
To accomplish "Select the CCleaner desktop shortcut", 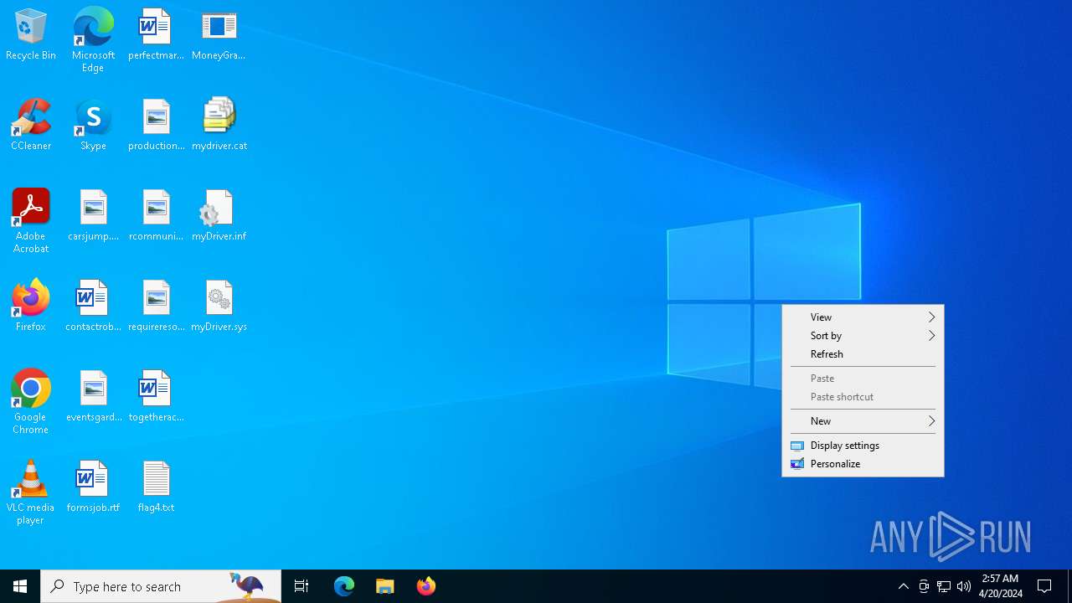I will coord(31,126).
